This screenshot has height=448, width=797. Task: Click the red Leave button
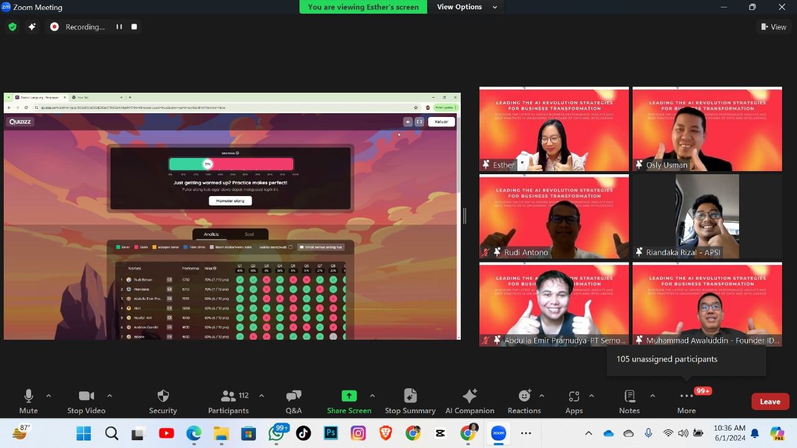pyautogui.click(x=770, y=401)
